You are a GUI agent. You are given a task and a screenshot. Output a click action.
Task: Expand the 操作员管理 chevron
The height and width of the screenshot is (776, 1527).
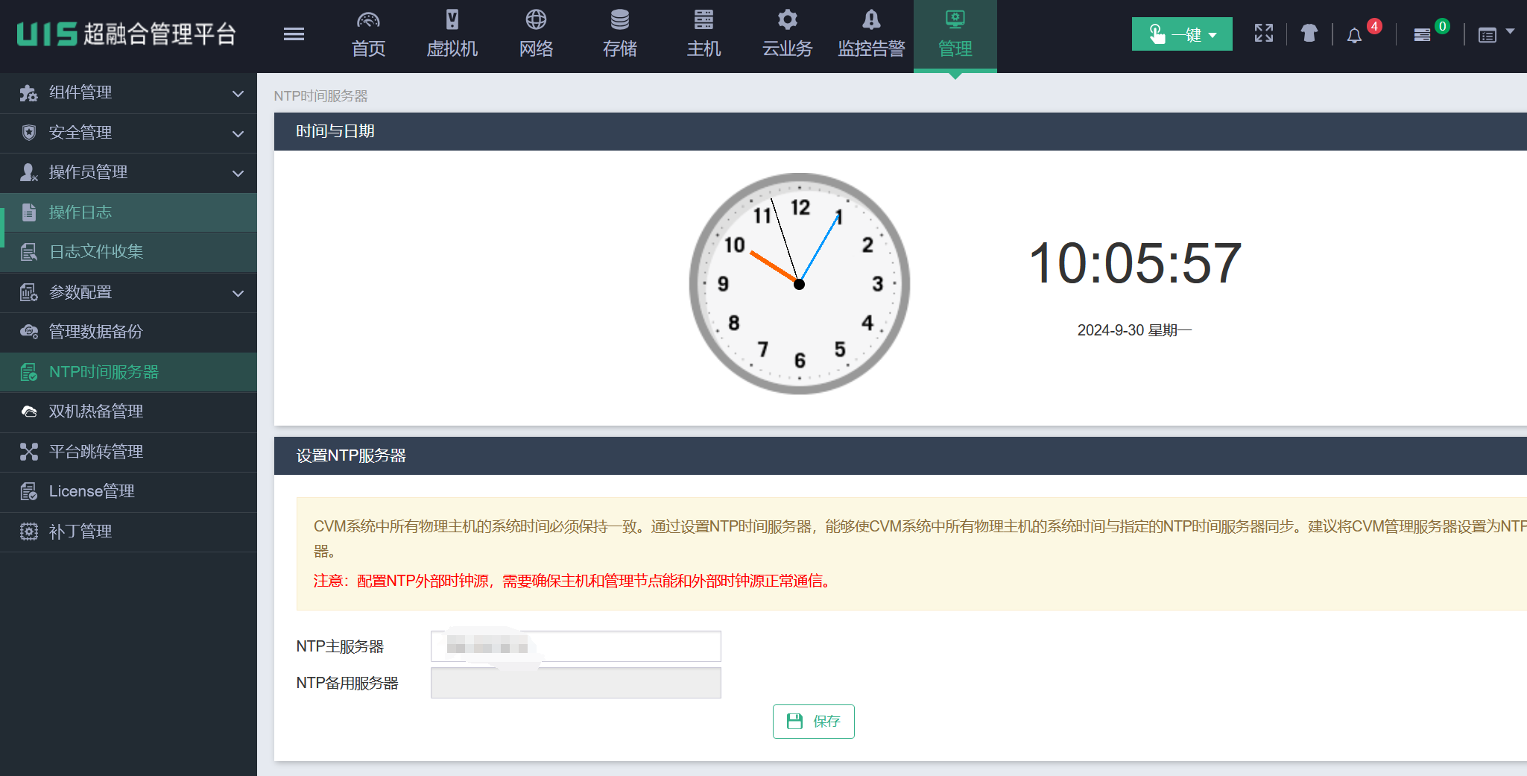tap(238, 174)
